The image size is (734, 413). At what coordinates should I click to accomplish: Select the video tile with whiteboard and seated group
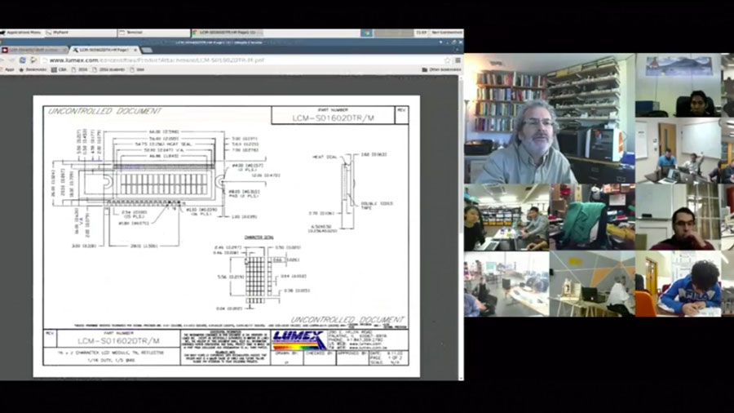coord(679,151)
